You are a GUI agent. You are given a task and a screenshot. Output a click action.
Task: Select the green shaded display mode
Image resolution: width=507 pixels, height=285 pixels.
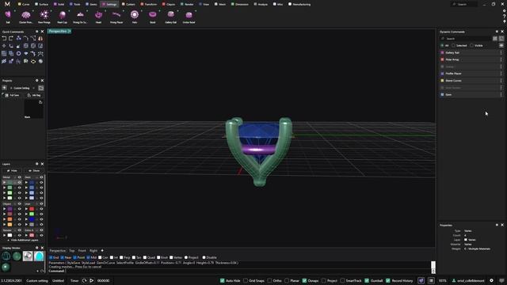[17, 256]
